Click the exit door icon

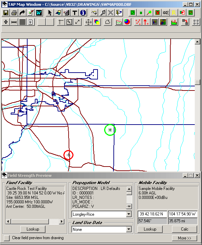[x=119, y=13]
